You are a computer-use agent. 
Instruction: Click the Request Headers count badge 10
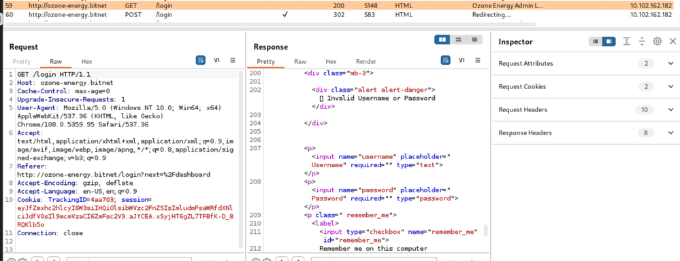pos(645,110)
